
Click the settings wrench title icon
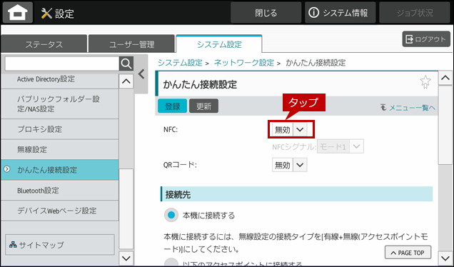[46, 13]
